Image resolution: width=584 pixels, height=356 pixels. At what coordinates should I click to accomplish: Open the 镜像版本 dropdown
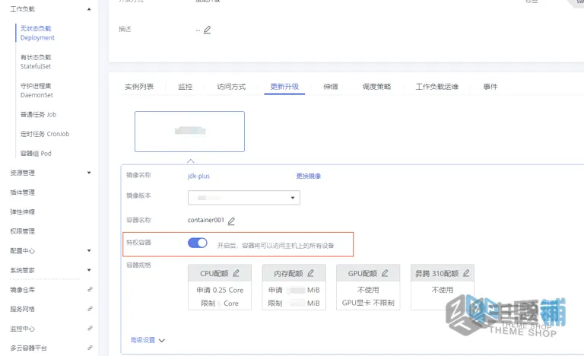click(244, 198)
